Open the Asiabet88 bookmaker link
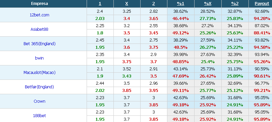This screenshot has height=122, width=272. pyautogui.click(x=39, y=29)
